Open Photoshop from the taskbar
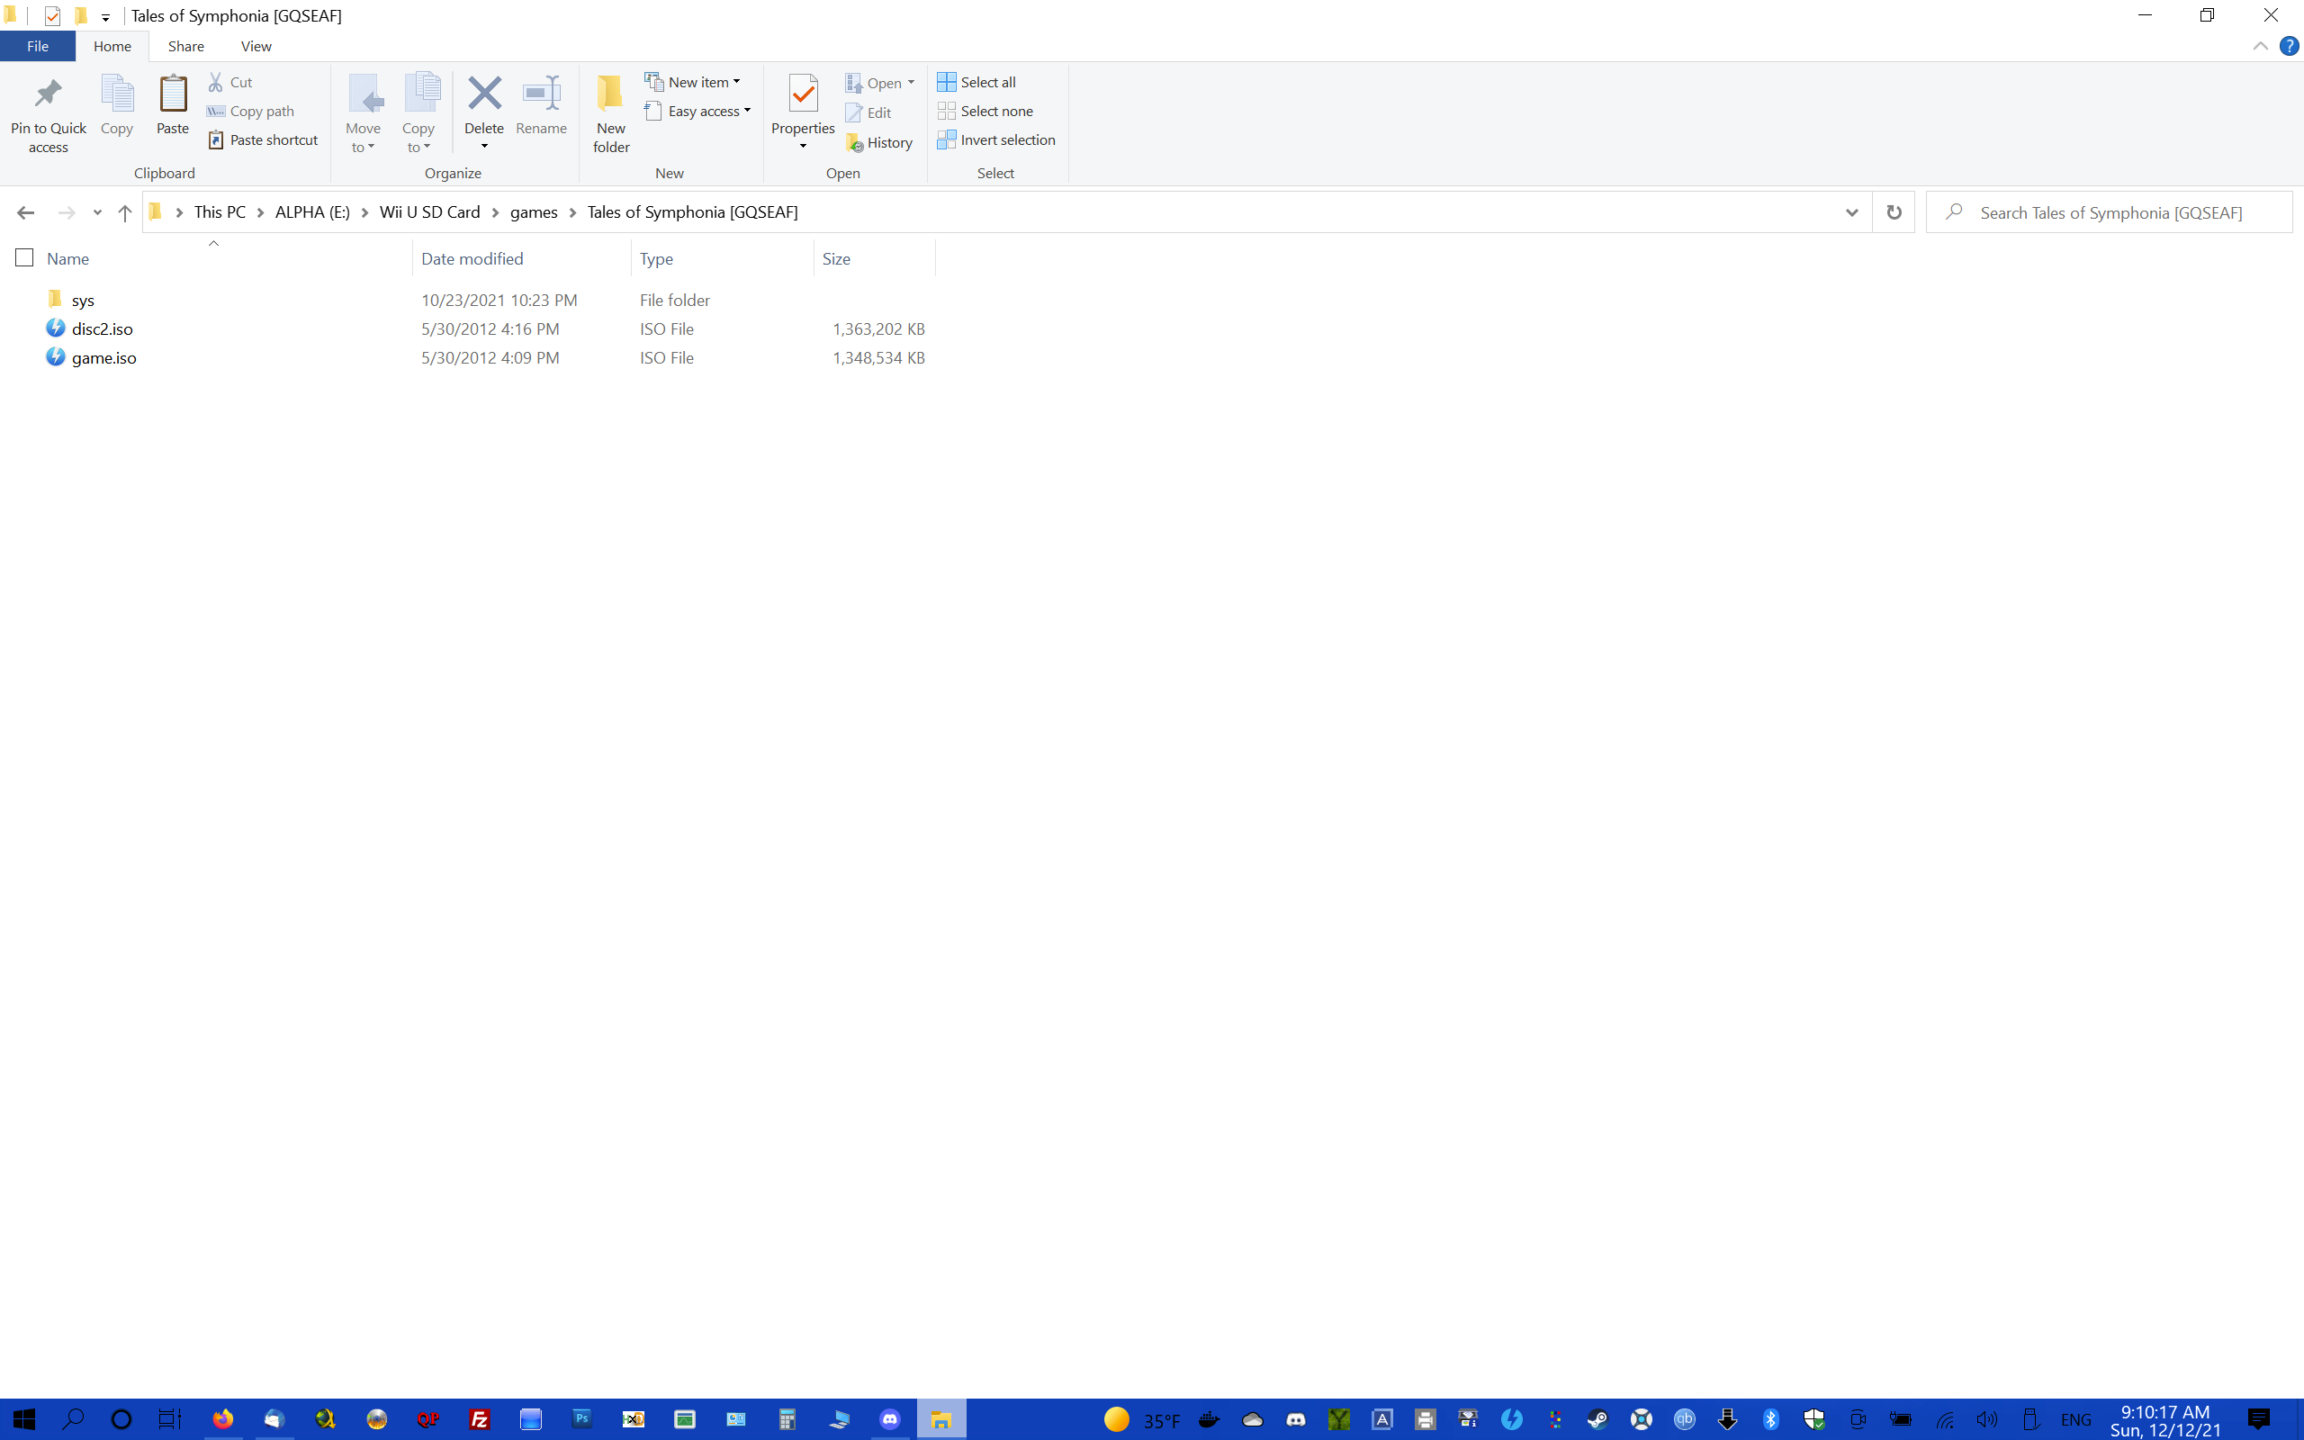The height and width of the screenshot is (1440, 2304). coord(581,1419)
